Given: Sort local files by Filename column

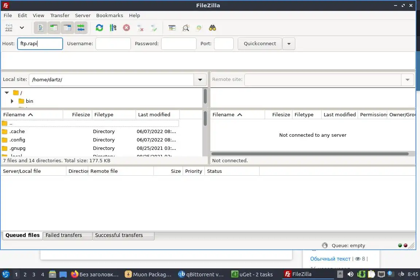Looking at the screenshot, I should [32, 115].
